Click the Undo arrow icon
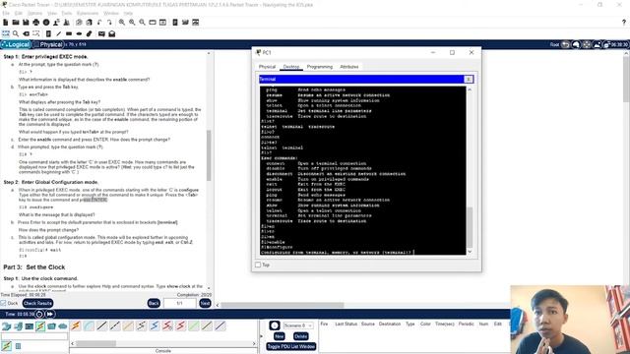This screenshot has width=630, height=354. [x=99, y=23]
